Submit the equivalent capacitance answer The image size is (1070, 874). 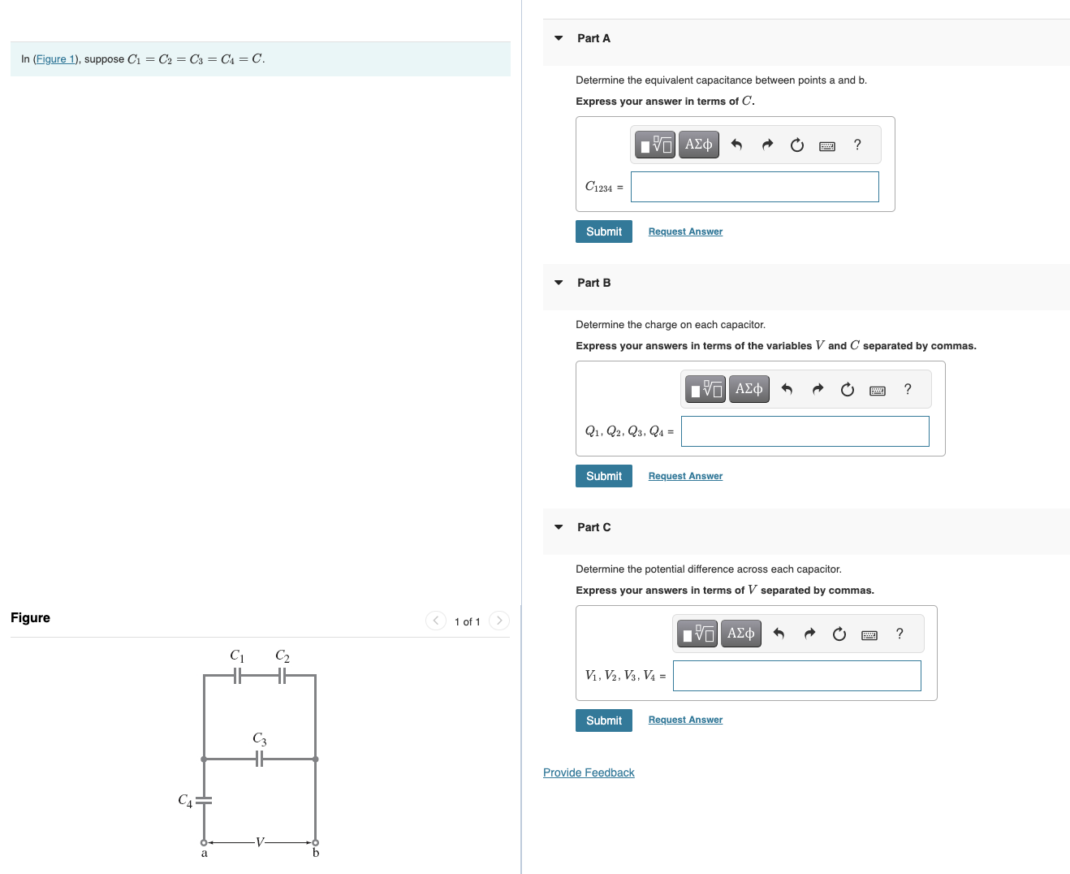603,231
